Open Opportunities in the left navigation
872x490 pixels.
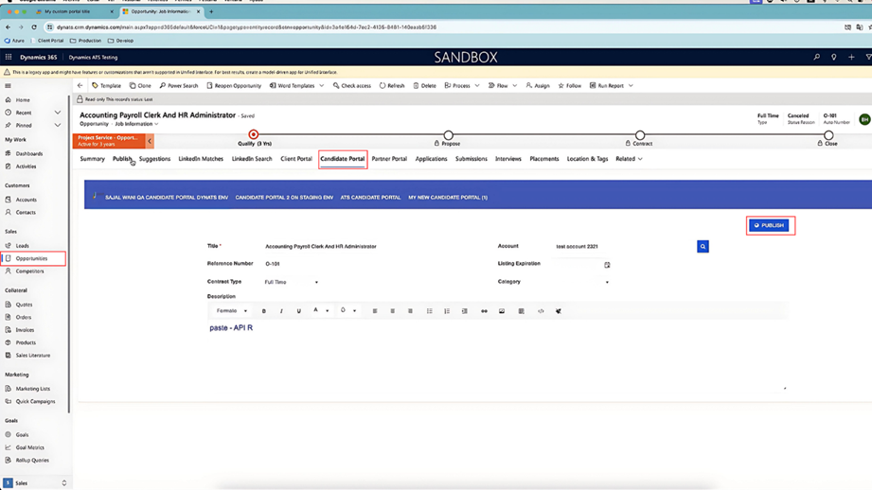(x=33, y=258)
